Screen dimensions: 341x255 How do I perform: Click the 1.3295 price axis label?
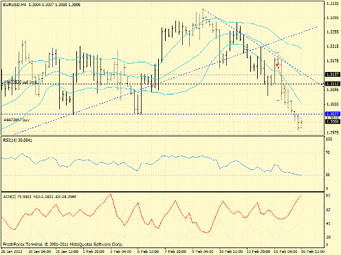(x=333, y=18)
